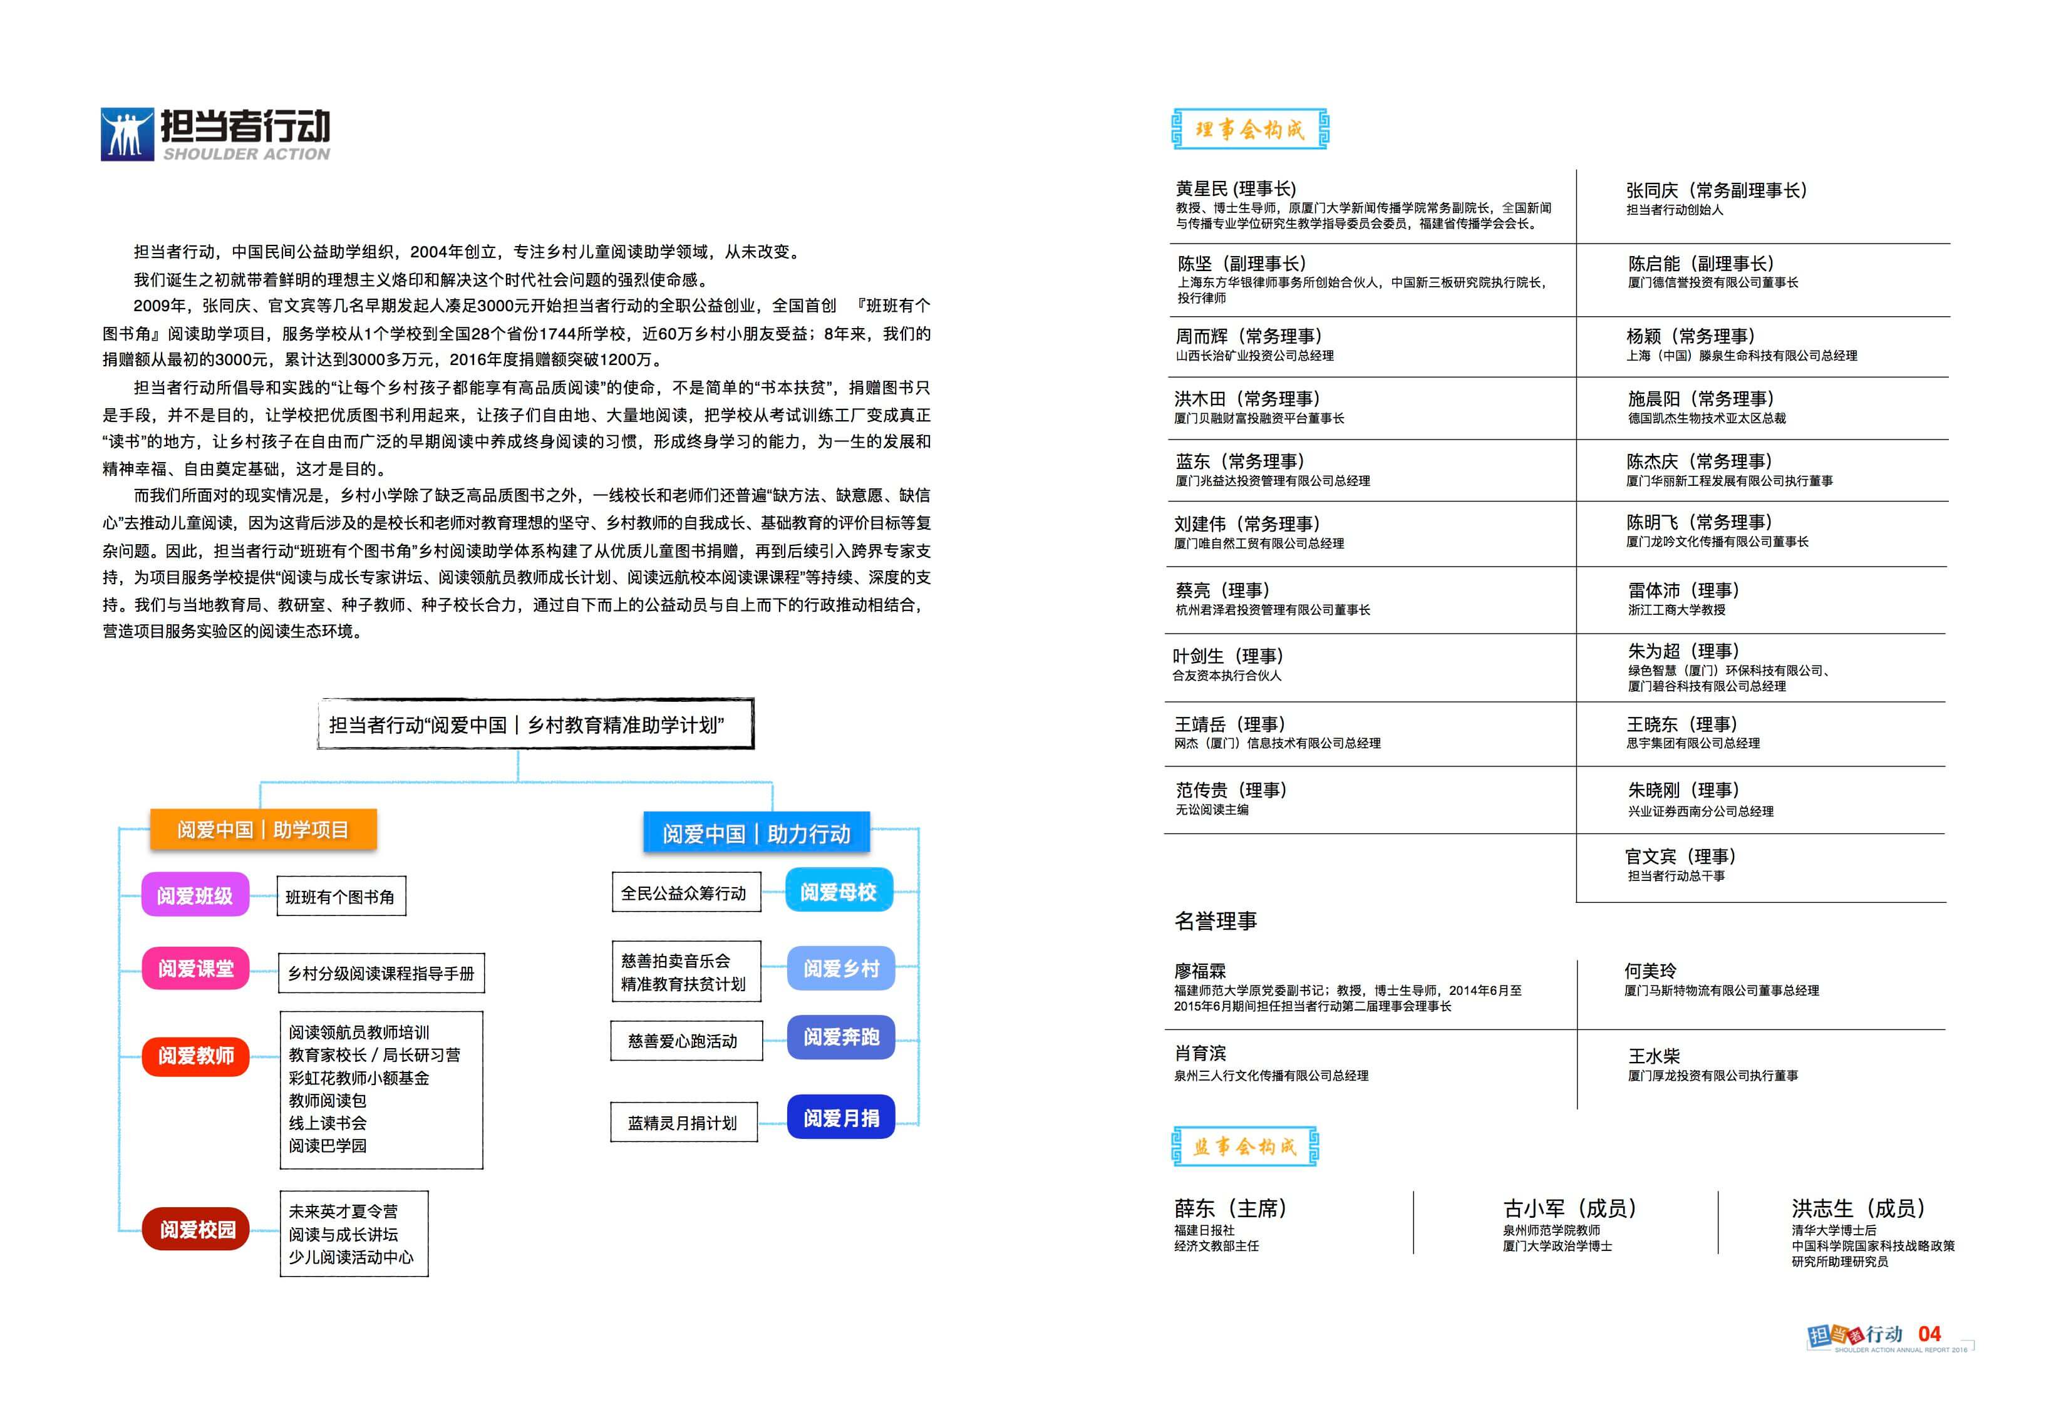This screenshot has height=1405, width=2071.
Task: Click the 阅爱课堂 pink label
Action: [x=195, y=969]
